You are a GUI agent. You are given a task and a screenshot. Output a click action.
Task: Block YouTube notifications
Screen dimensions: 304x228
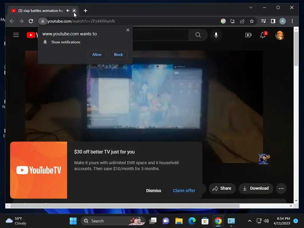pyautogui.click(x=118, y=55)
